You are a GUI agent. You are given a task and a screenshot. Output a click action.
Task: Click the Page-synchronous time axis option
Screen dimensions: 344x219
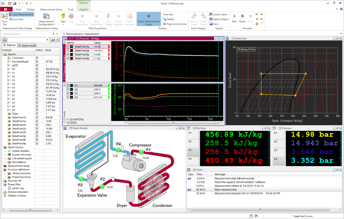coord(175,24)
